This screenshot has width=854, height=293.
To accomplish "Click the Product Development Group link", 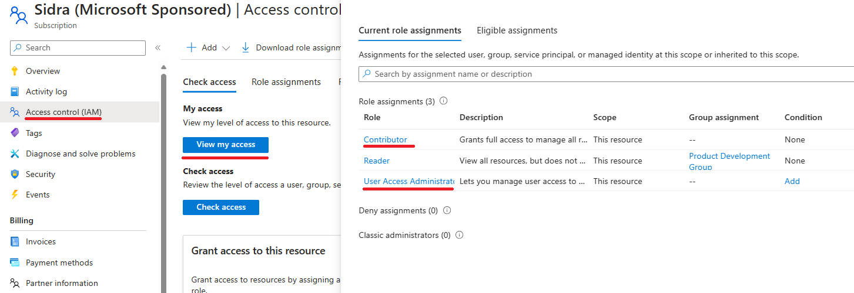I will pyautogui.click(x=729, y=161).
